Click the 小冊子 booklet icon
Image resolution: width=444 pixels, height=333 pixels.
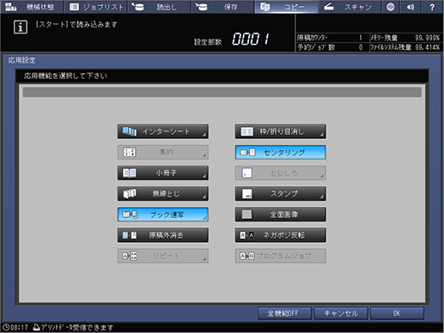pyautogui.click(x=130, y=173)
